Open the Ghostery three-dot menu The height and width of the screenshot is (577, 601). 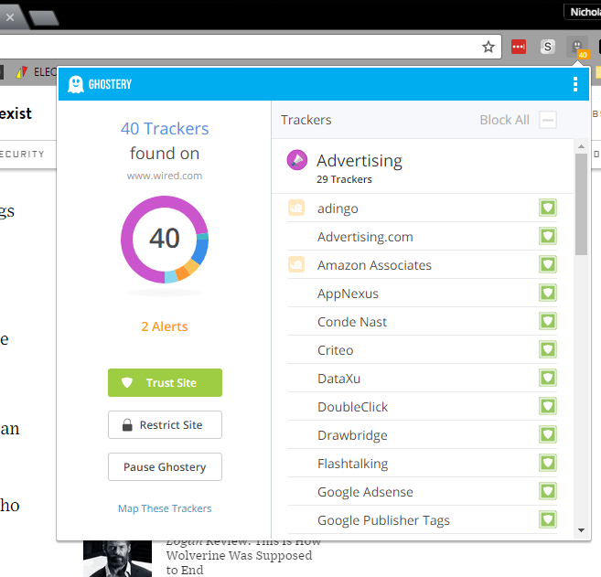(x=575, y=84)
